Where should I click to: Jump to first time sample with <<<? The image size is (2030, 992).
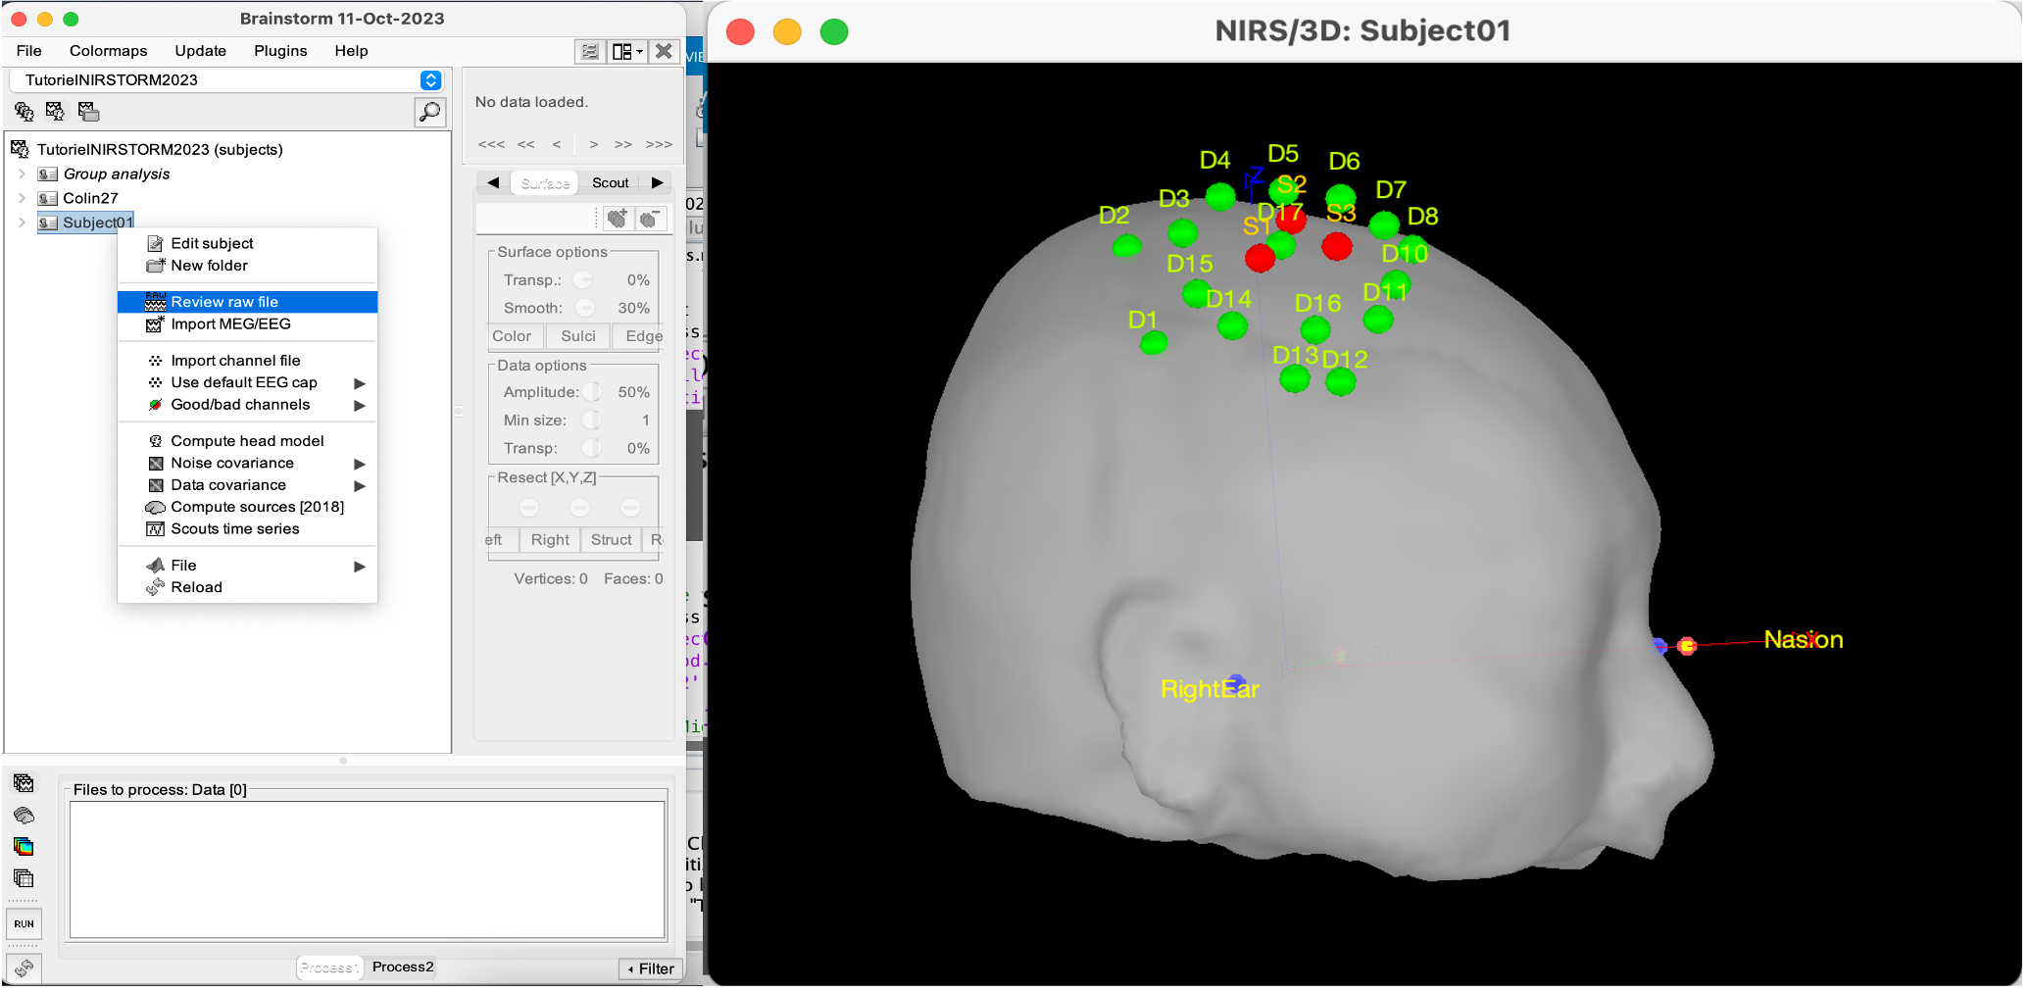pyautogui.click(x=491, y=145)
